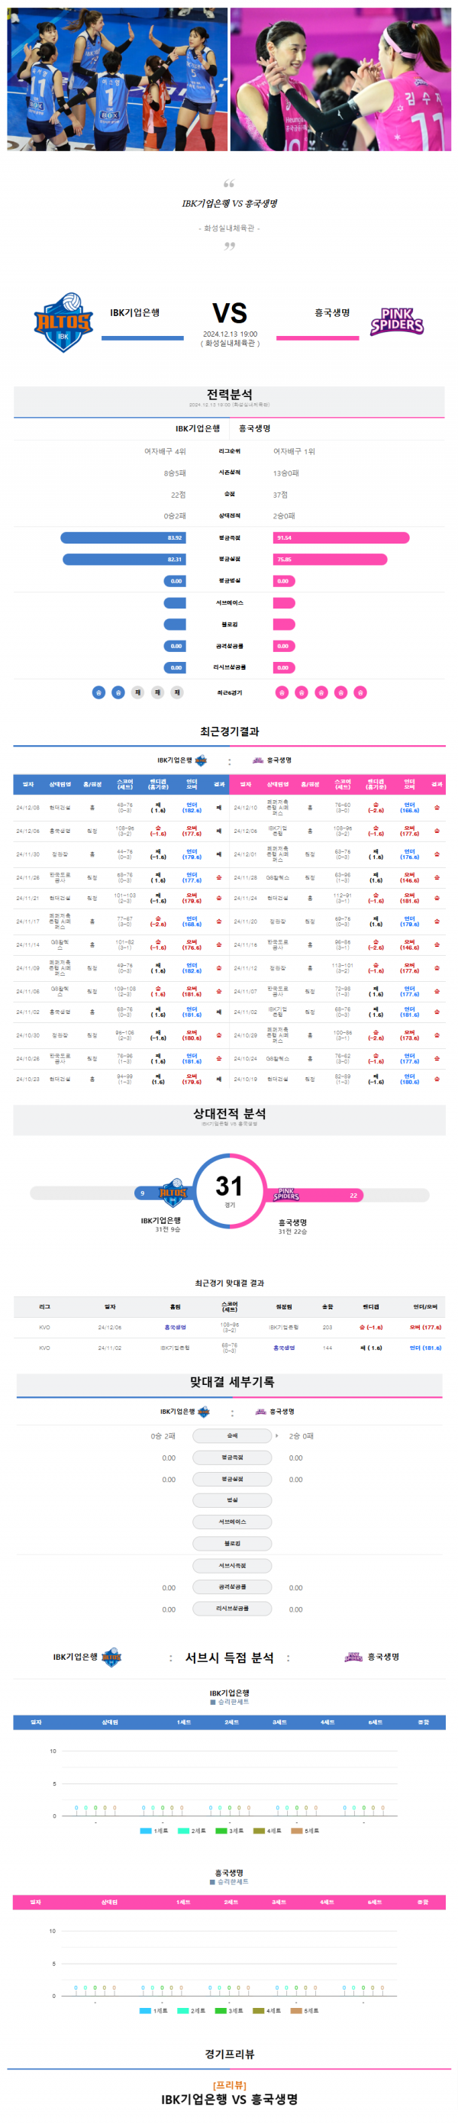This screenshot has width=458, height=2124.
Task: Open 흥국생명 home team link in matchup table
Action: [x=175, y=1328]
